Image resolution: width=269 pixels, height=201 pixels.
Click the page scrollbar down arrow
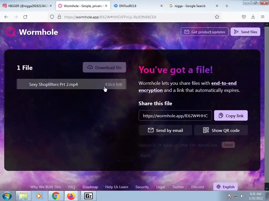(x=267, y=188)
